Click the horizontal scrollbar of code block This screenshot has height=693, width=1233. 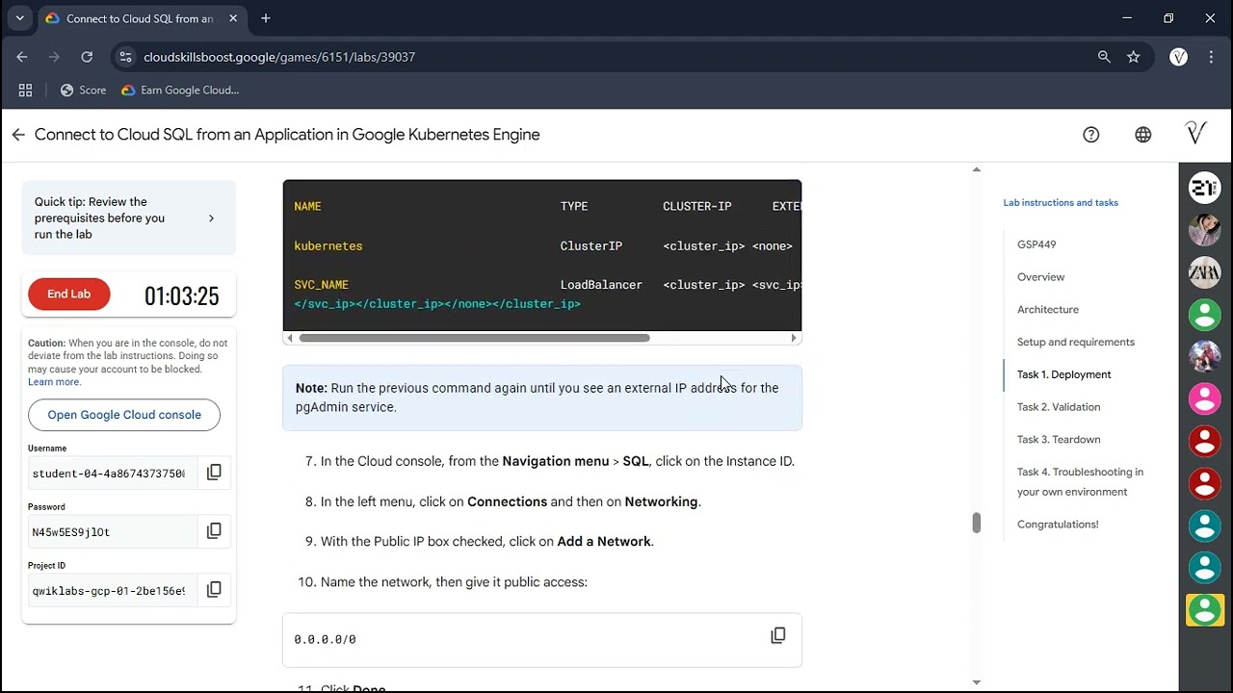point(474,338)
